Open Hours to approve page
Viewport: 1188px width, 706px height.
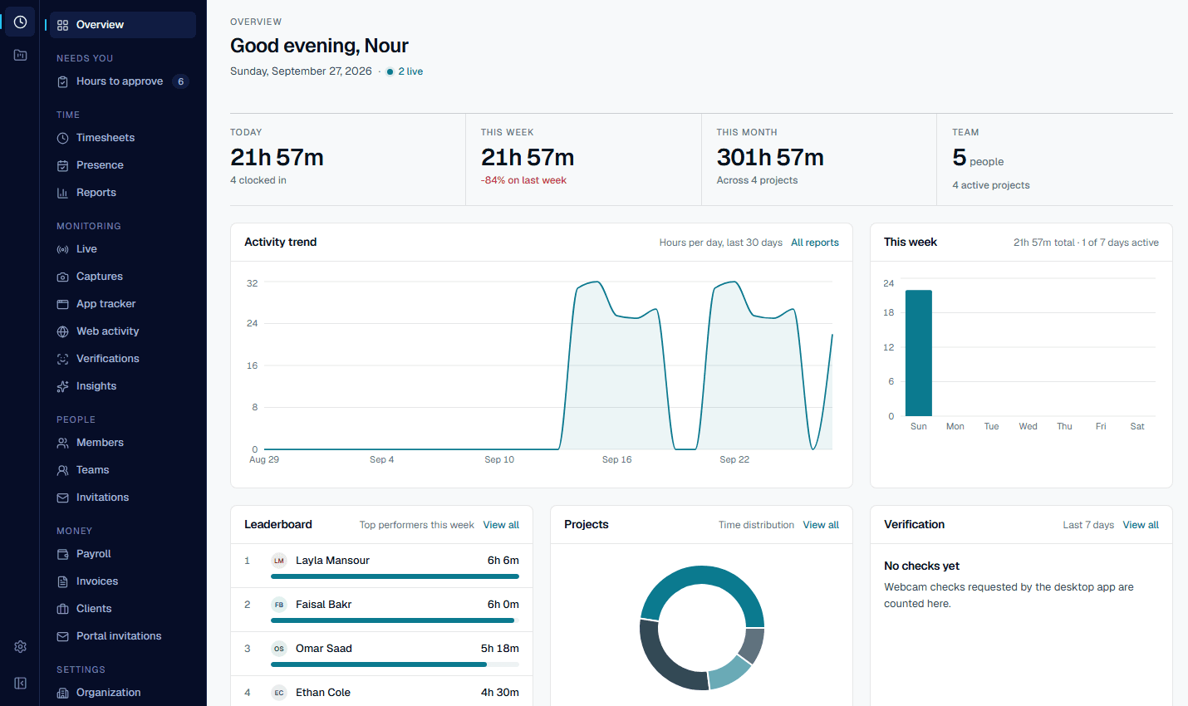[123, 81]
